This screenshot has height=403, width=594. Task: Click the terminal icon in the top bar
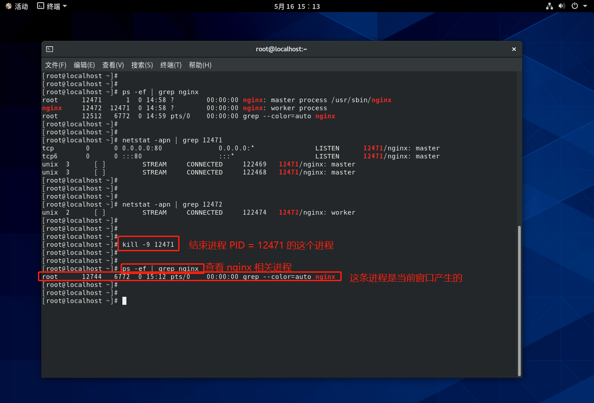coord(41,6)
